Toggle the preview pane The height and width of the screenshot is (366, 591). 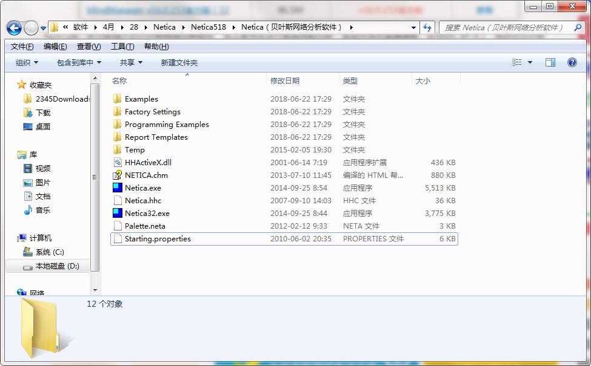[x=550, y=62]
